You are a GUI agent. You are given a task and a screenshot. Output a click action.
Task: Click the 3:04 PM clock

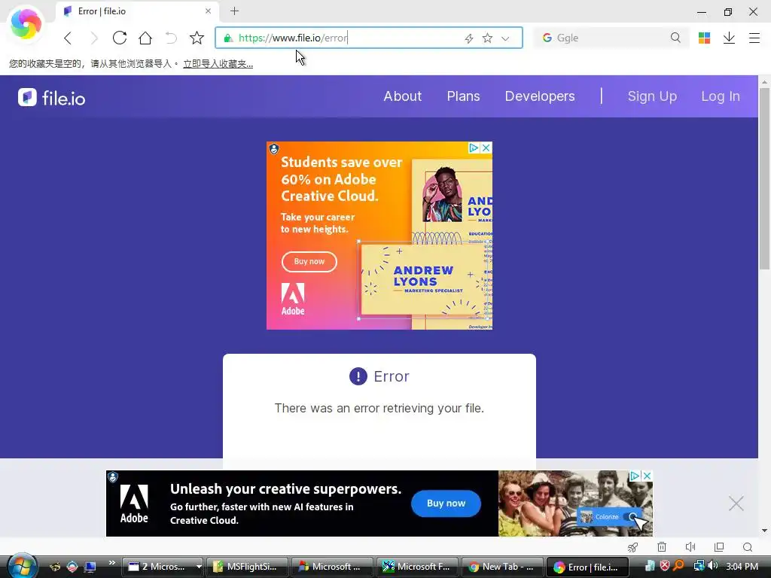point(742,566)
